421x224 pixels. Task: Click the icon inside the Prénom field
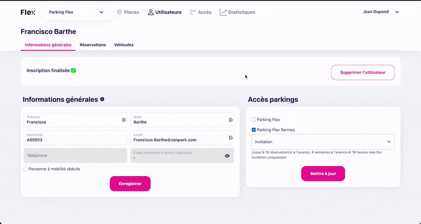(124, 120)
